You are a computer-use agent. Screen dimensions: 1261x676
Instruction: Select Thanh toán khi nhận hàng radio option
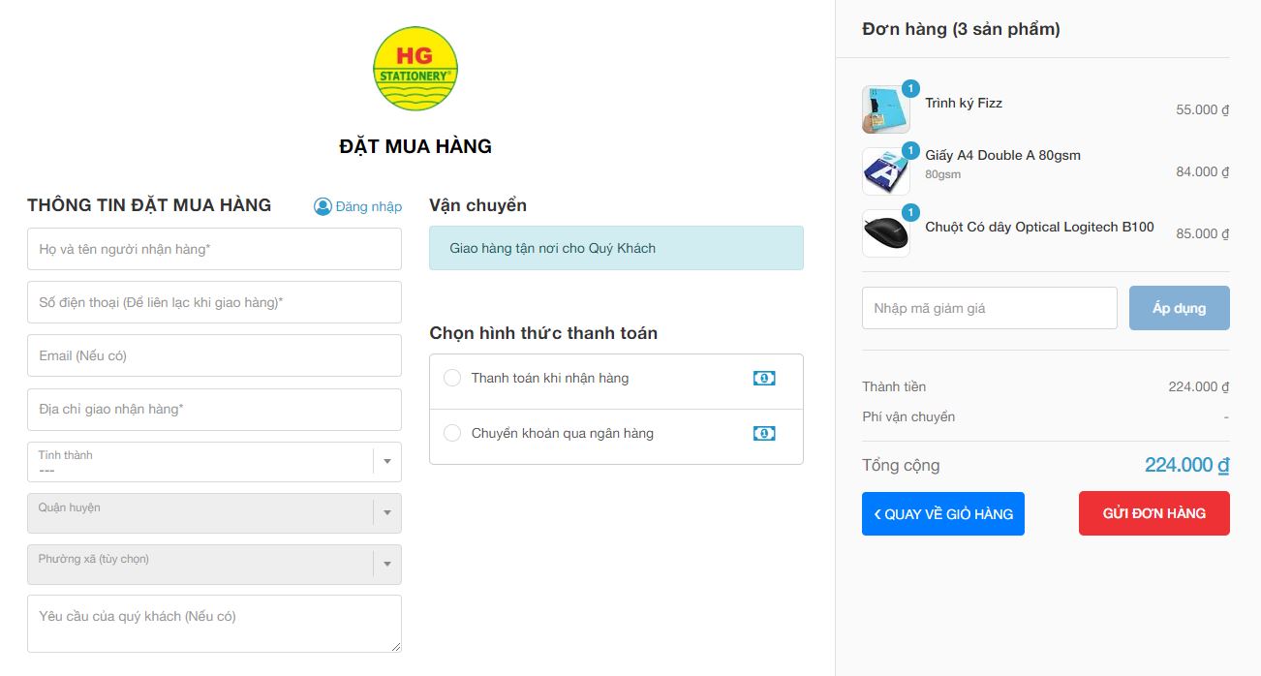pyautogui.click(x=452, y=378)
